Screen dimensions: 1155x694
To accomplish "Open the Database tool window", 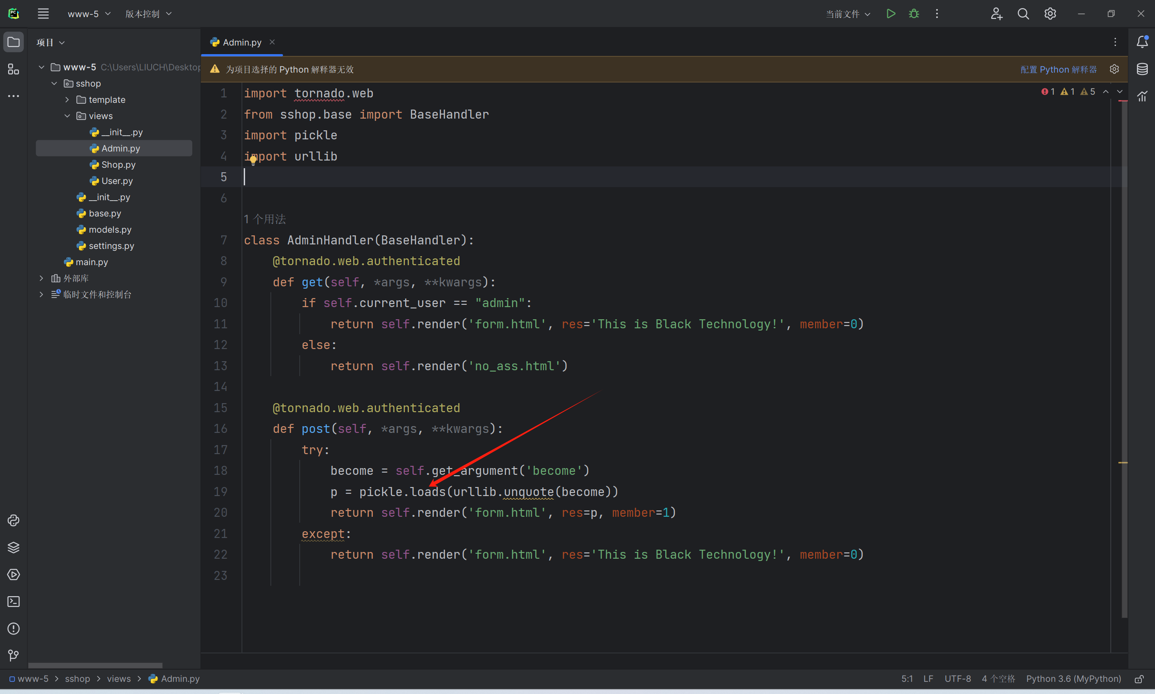I will point(1142,69).
